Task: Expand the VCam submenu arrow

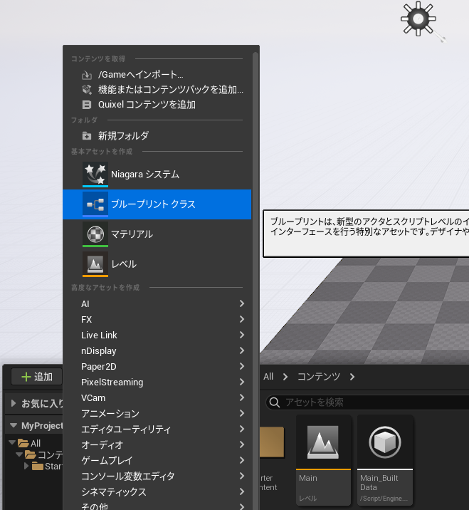Action: tap(242, 397)
